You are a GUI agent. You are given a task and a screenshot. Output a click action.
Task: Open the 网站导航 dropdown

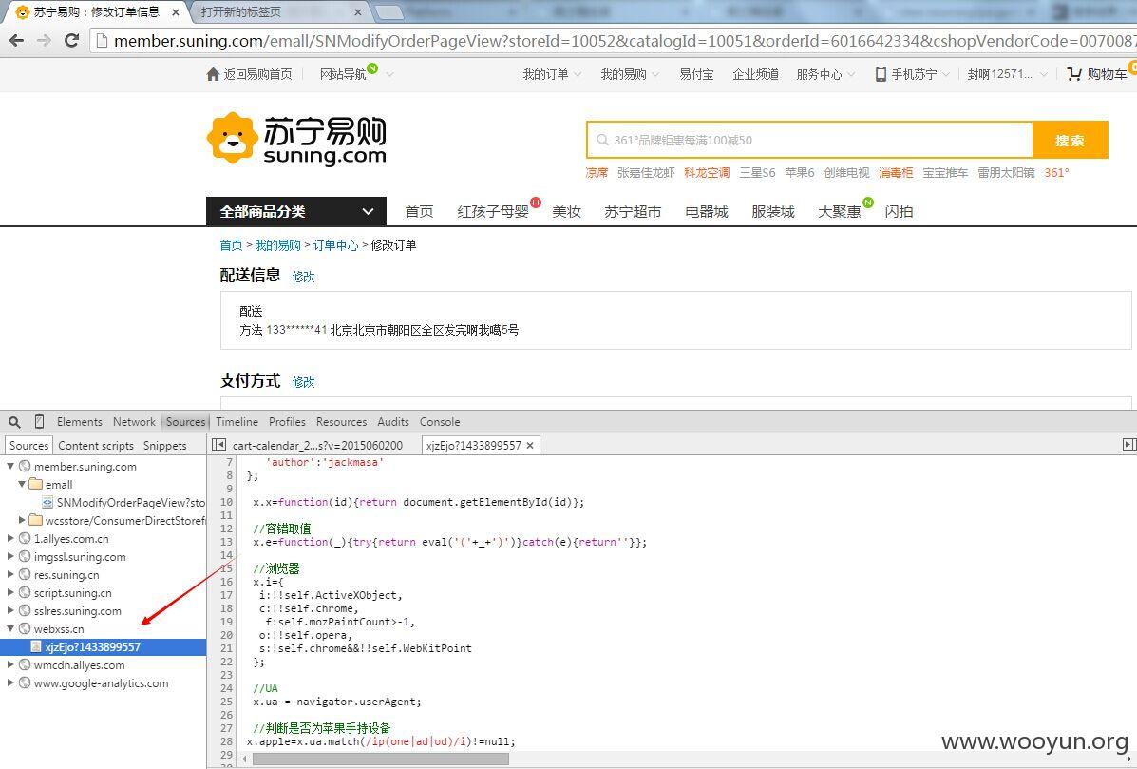357,74
